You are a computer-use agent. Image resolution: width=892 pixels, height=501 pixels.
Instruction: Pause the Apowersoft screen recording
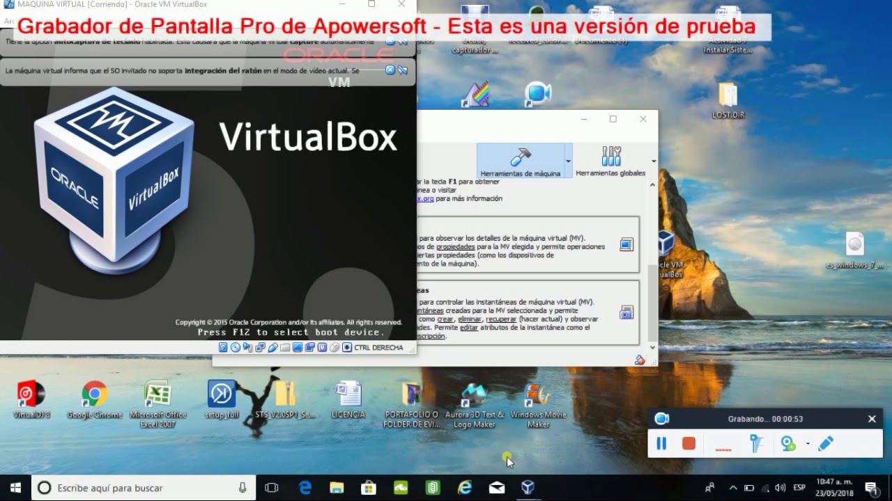(661, 443)
